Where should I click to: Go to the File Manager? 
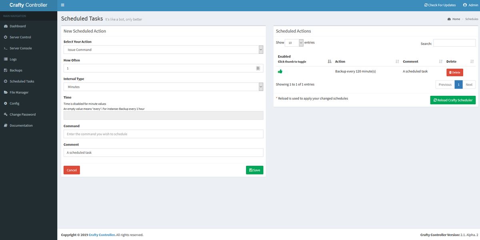[x=20, y=92]
